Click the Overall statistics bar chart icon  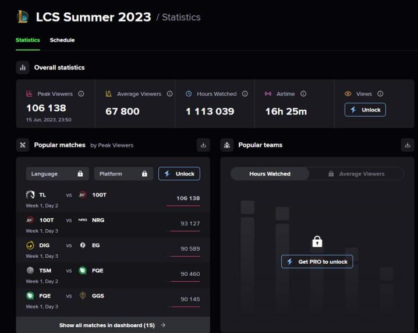(x=23, y=68)
